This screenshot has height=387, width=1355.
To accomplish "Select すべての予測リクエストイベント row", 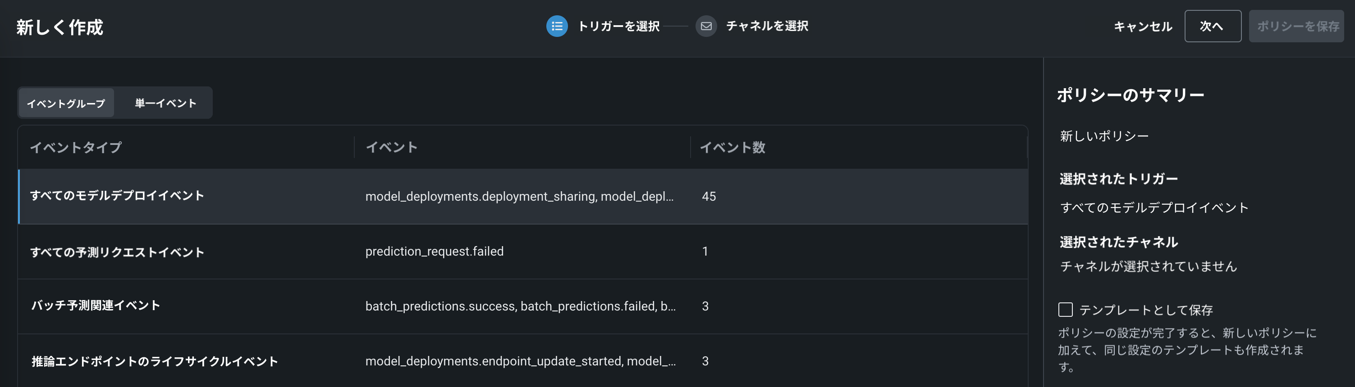I will pyautogui.click(x=117, y=252).
